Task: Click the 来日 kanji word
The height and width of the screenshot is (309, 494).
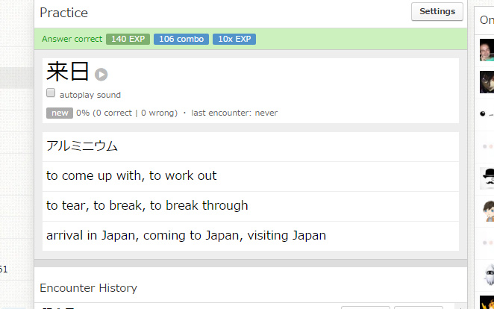Action: coord(68,72)
